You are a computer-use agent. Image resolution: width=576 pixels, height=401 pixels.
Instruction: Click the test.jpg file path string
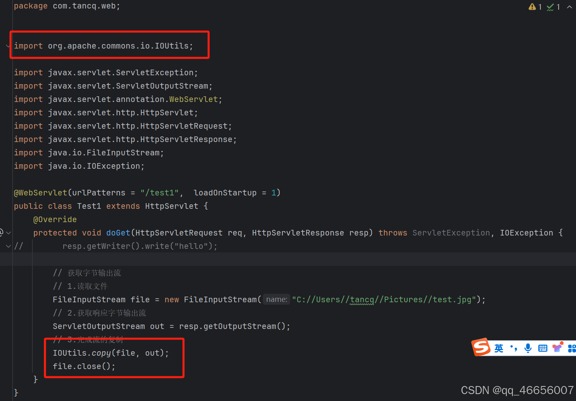384,299
